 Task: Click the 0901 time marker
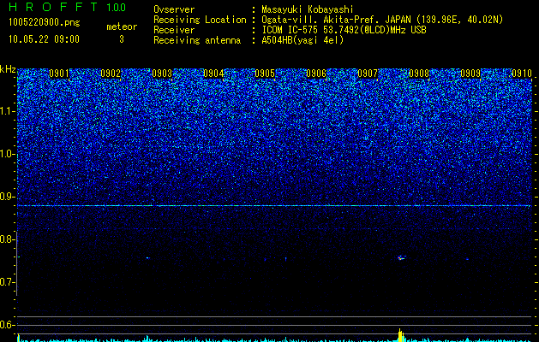coord(59,74)
